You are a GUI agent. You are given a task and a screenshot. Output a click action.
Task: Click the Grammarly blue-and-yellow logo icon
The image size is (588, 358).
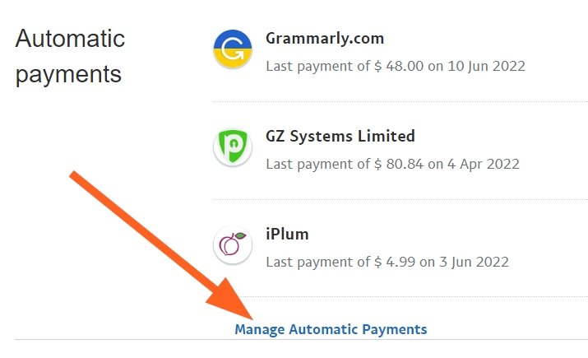coord(233,49)
